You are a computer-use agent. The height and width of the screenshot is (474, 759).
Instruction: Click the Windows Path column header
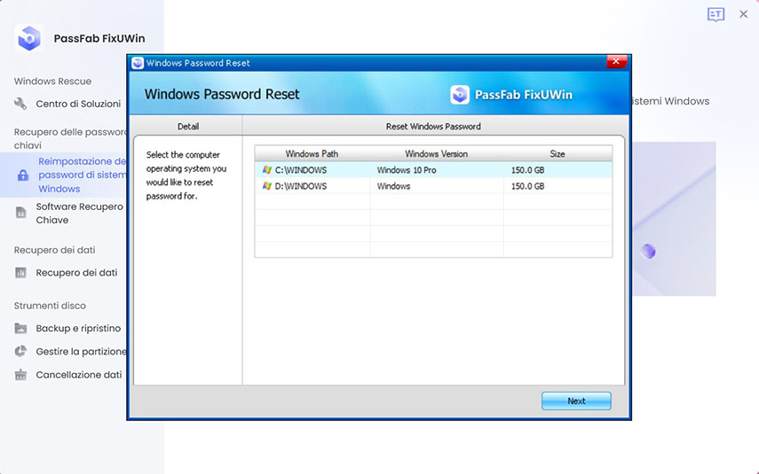312,153
